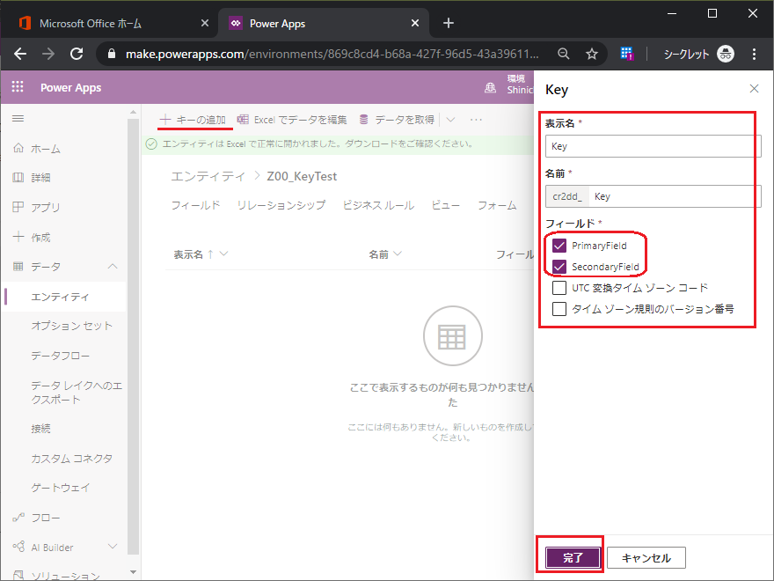Screen dimensions: 774x581
Task: Click the Details book icon in the sidebar
Action: click(18, 177)
